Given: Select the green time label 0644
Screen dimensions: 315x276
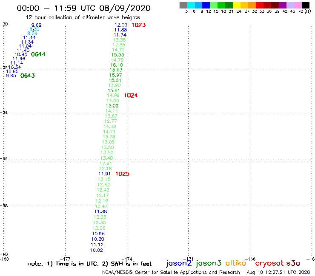Looking at the screenshot, I should pos(38,54).
